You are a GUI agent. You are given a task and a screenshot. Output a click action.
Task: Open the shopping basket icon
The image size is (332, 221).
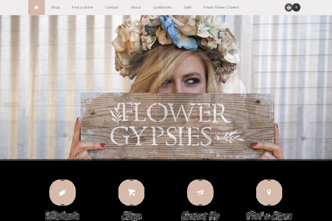coord(289,7)
